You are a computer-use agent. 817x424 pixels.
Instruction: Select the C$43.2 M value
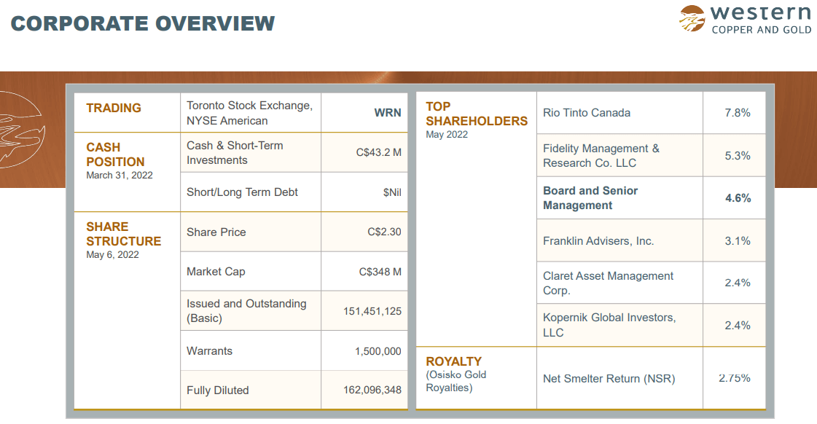379,152
